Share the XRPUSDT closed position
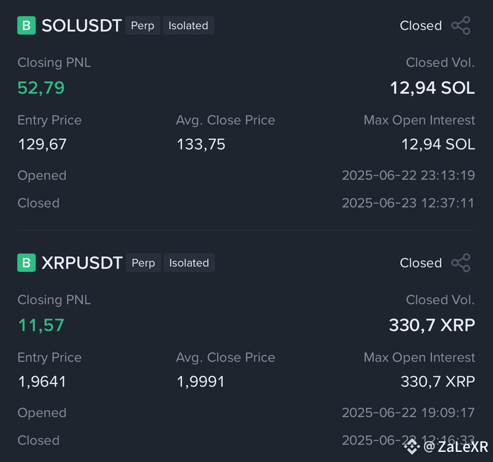The height and width of the screenshot is (462, 493). (x=461, y=263)
